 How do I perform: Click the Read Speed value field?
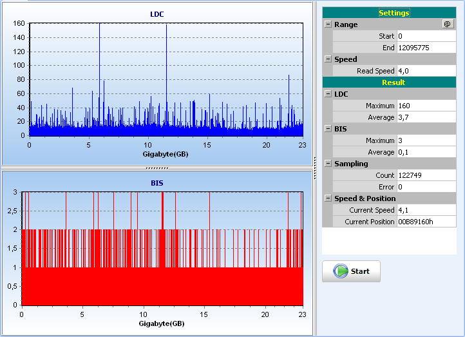[x=426, y=71]
